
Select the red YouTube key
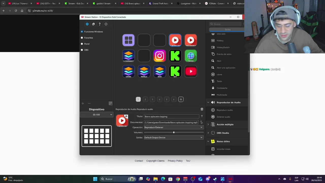tap(191, 71)
